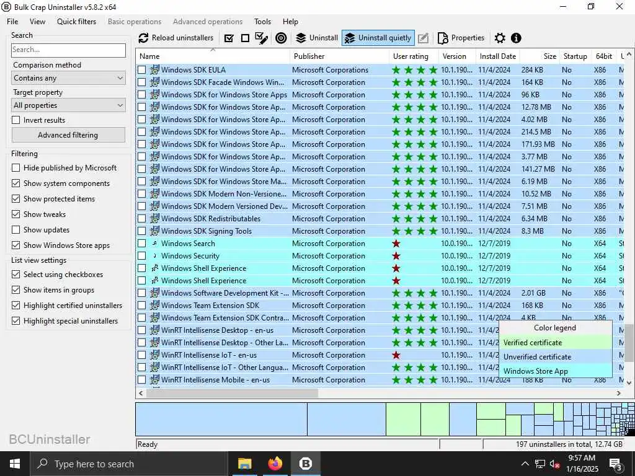Uncheck Show protected items
The image size is (635, 476).
point(16,199)
